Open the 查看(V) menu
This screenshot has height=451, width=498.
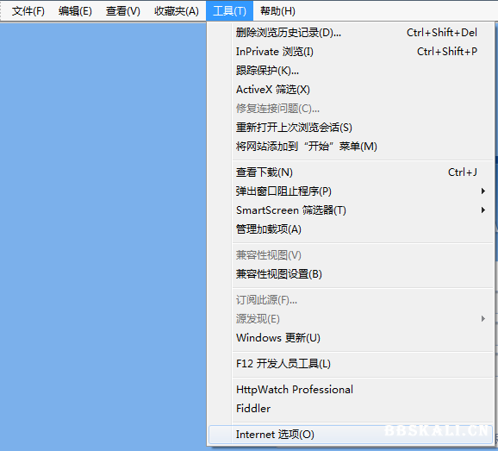(122, 11)
